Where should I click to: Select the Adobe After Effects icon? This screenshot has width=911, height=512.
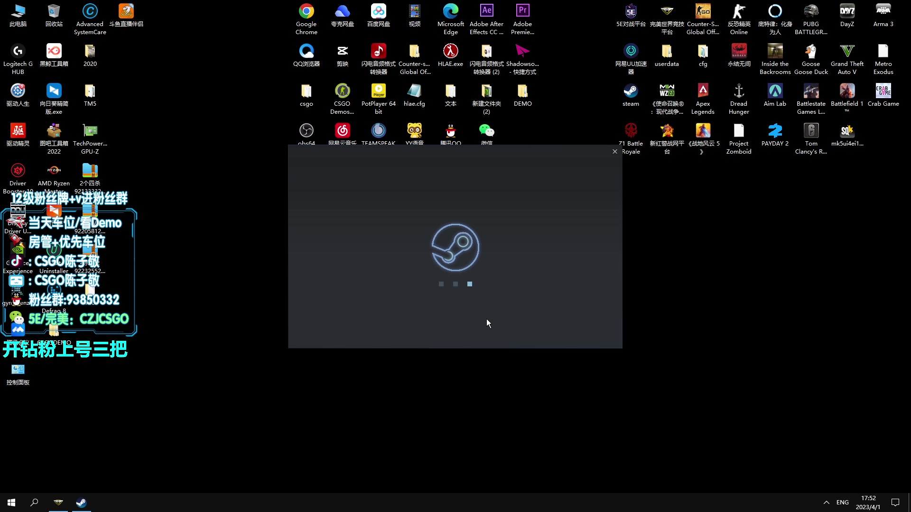pos(486,11)
